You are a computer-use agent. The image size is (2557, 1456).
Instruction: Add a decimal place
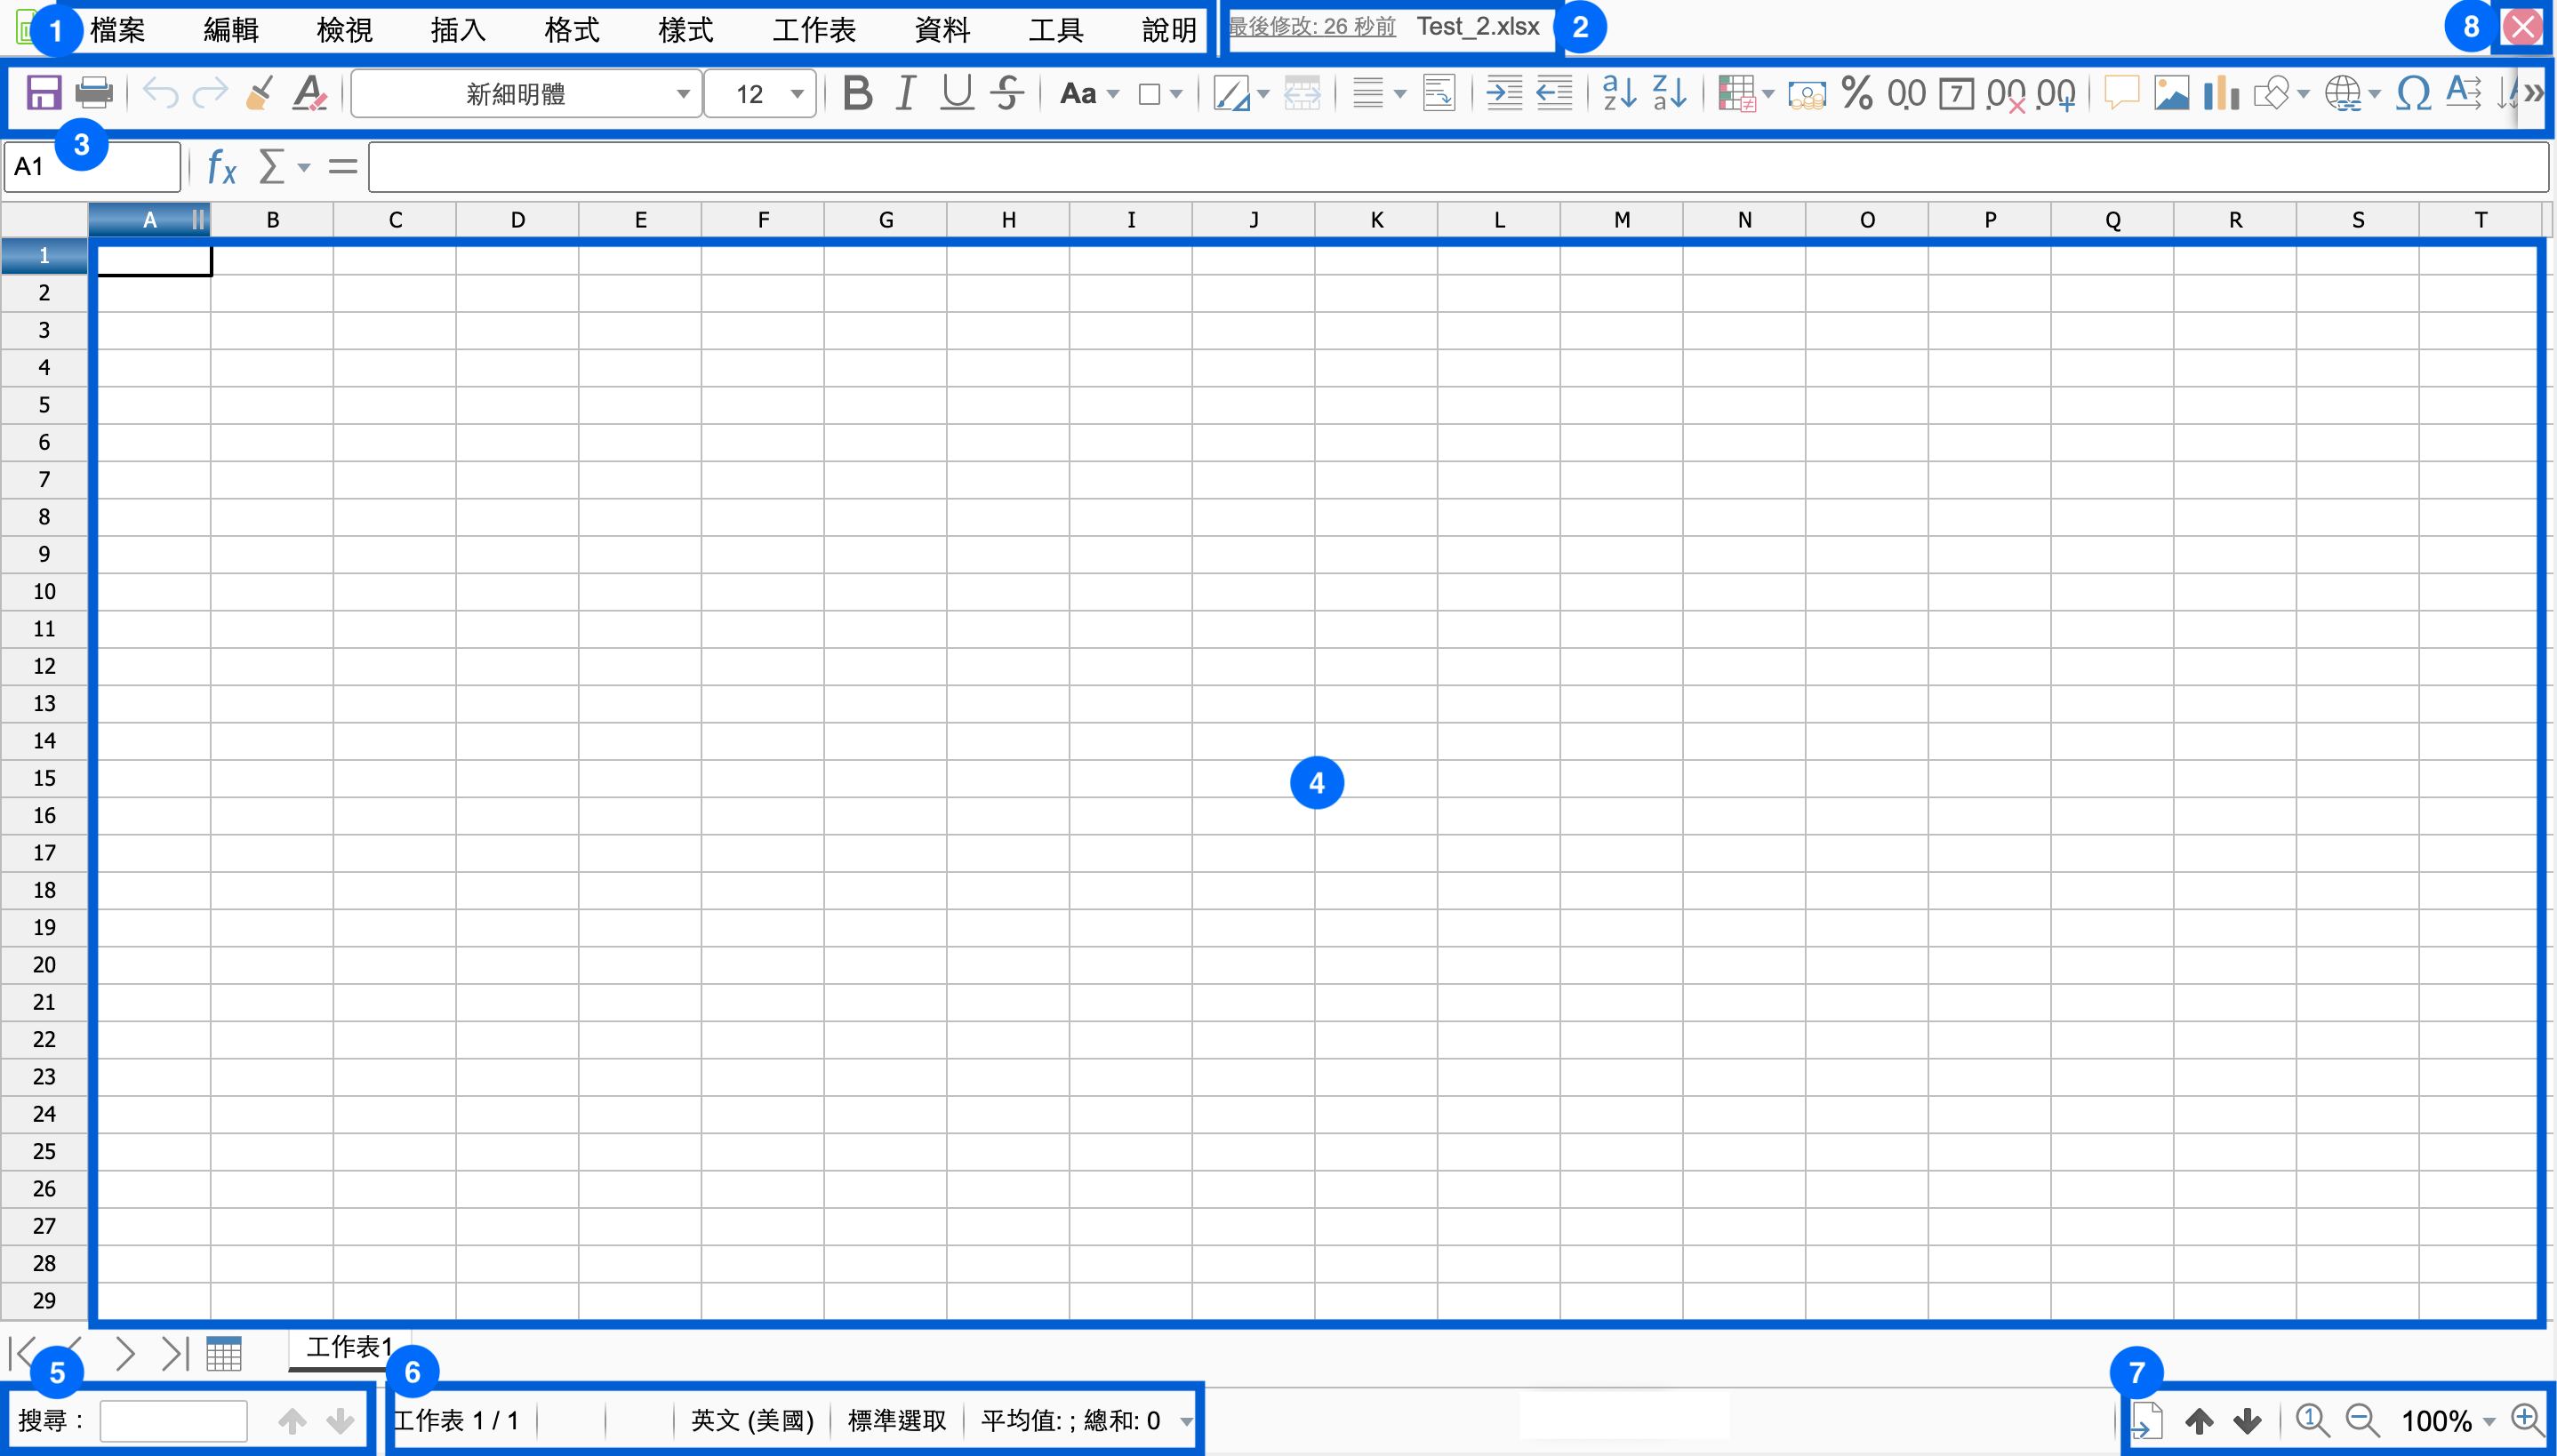point(2056,94)
